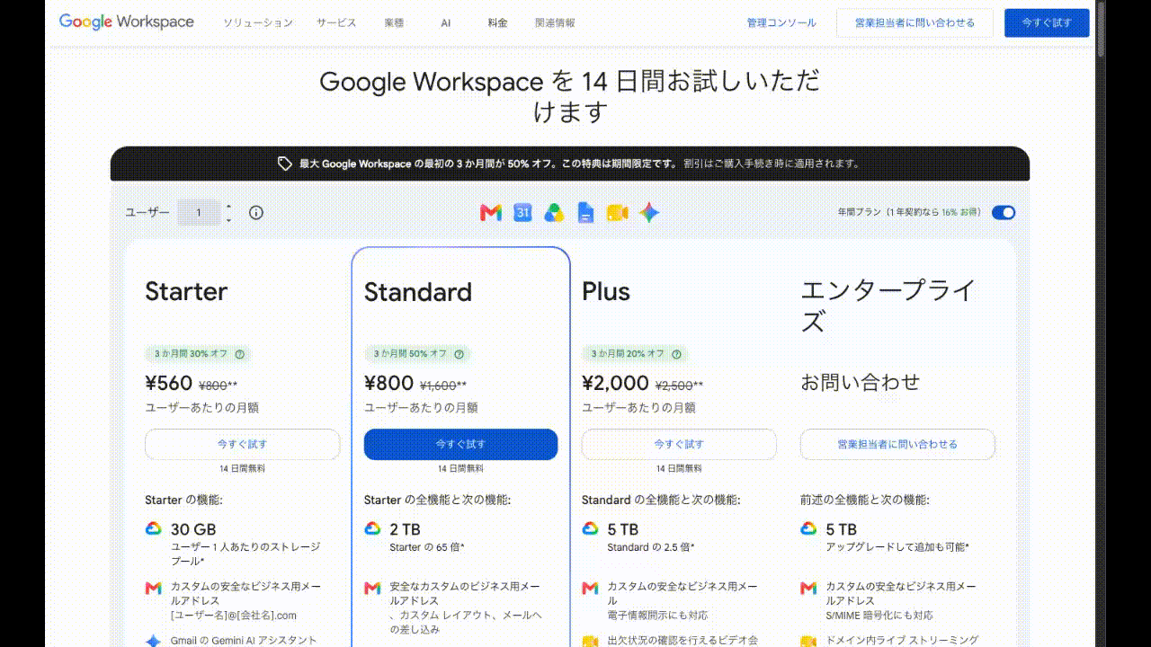Increase user count with the up arrow

[x=229, y=207]
